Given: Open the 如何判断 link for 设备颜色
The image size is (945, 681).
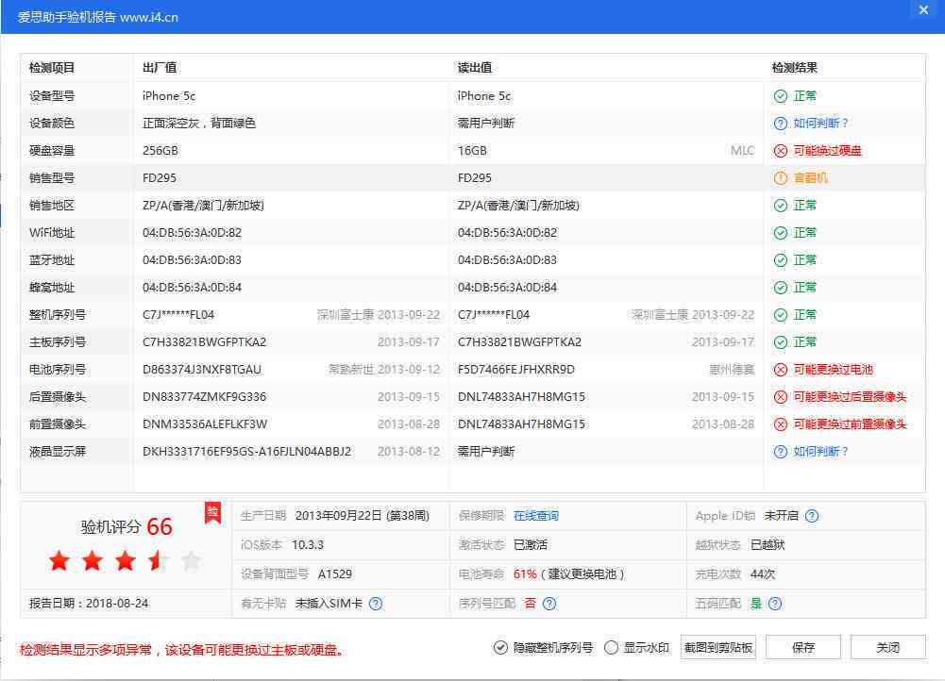Looking at the screenshot, I should [x=820, y=124].
